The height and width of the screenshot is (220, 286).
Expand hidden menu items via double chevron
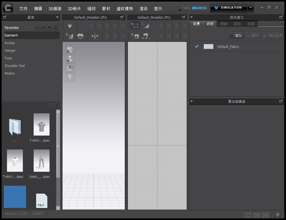click(x=180, y=10)
